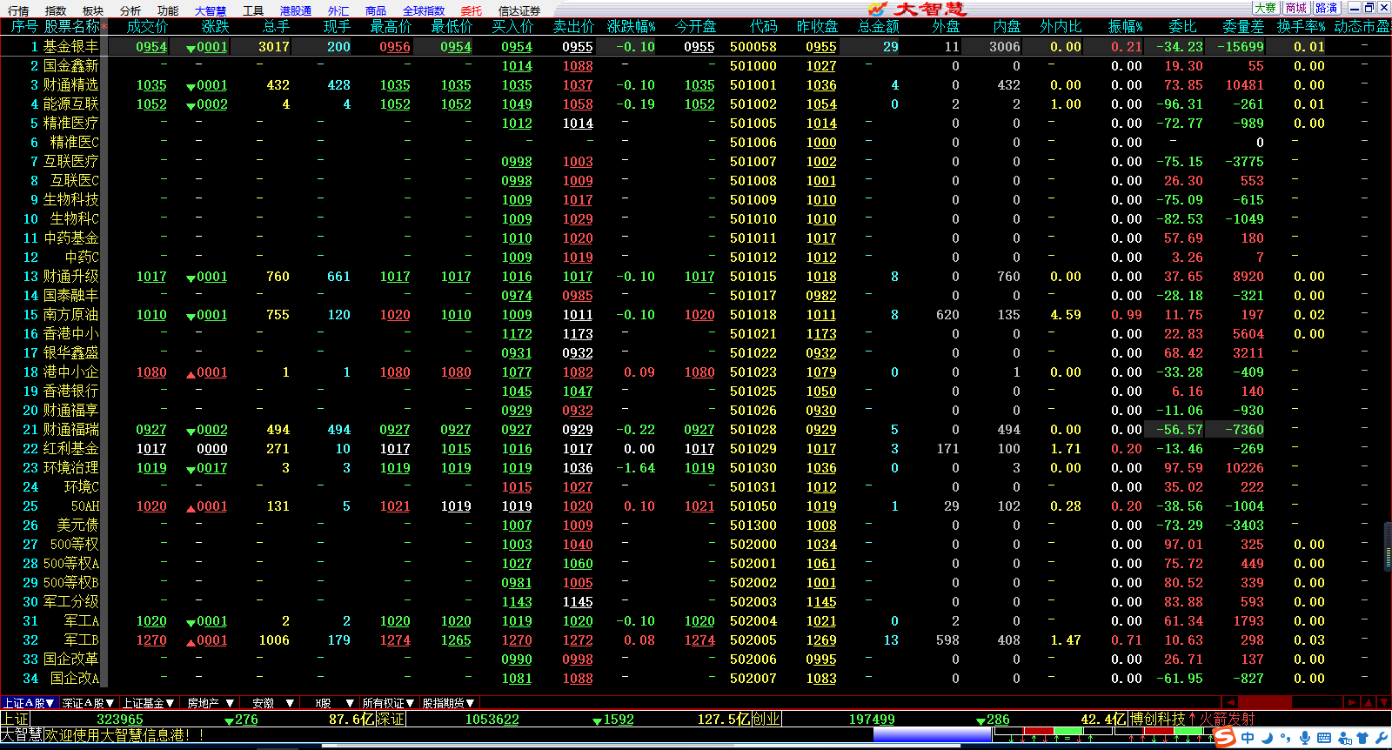
Task: Toggle full/half-width moon icon
Action: 1268,739
